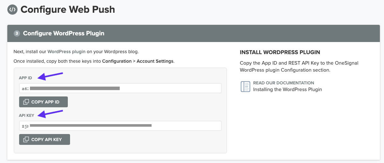Click the documentation book icon

click(245, 87)
